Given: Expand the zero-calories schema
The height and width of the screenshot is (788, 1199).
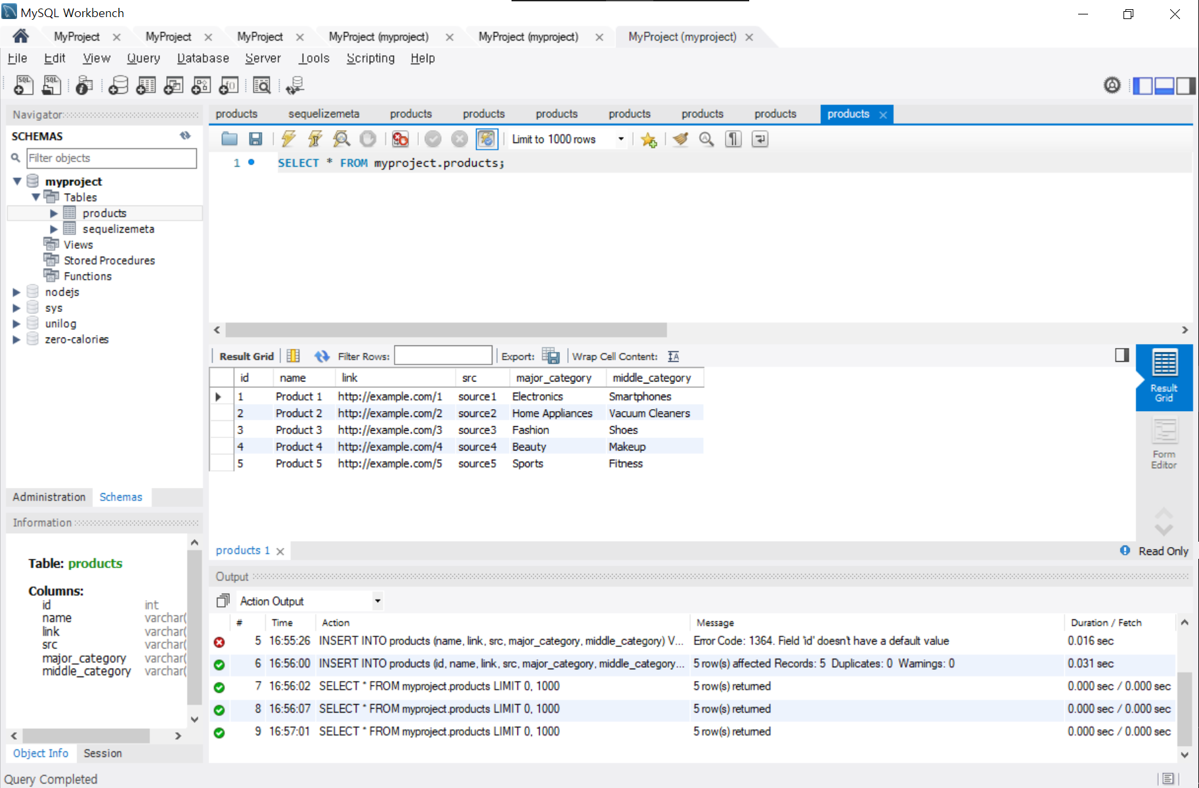Looking at the screenshot, I should point(16,339).
